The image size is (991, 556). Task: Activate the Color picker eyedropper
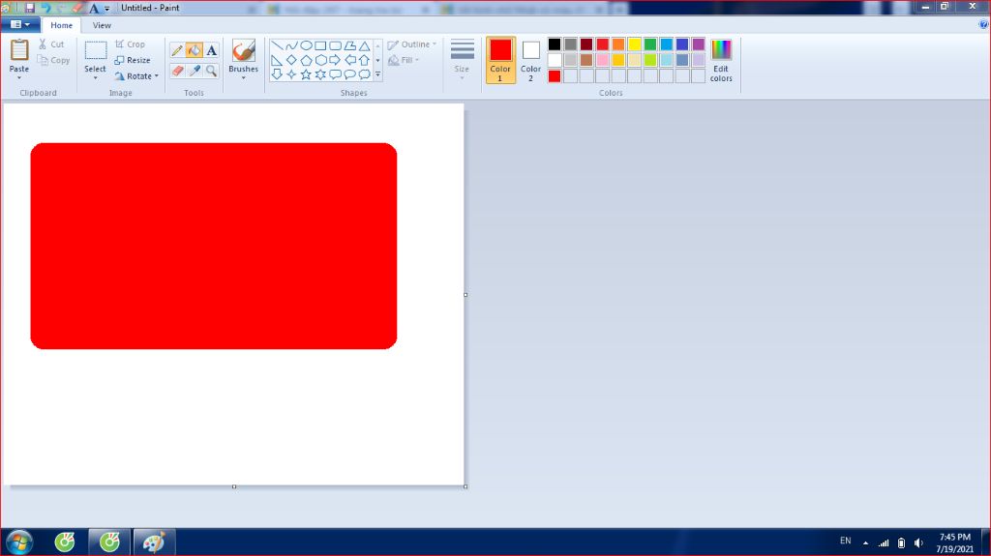point(195,71)
